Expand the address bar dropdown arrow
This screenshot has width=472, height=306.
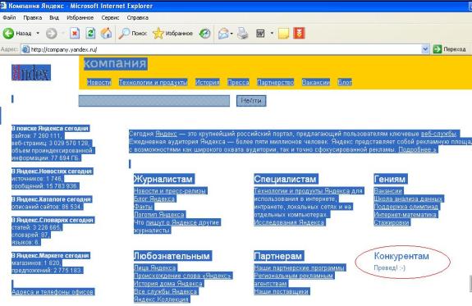pyautogui.click(x=425, y=49)
